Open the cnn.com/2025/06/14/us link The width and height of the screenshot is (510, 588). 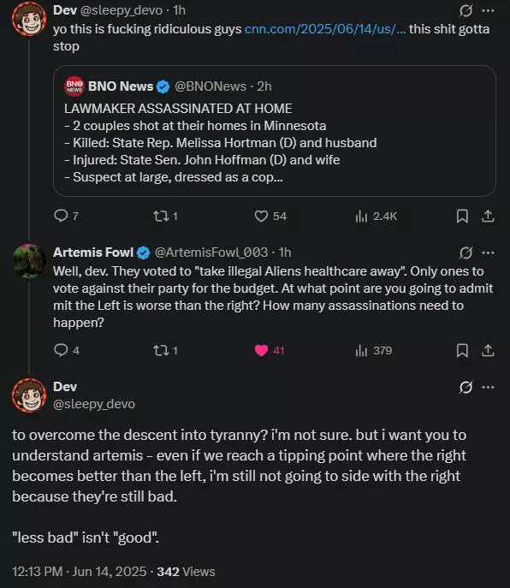click(325, 29)
